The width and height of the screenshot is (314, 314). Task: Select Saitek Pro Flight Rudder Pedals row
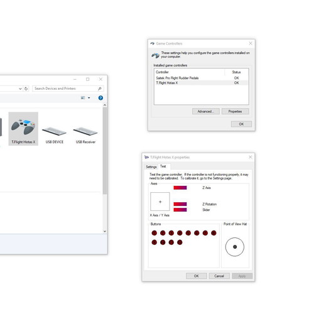click(x=201, y=78)
